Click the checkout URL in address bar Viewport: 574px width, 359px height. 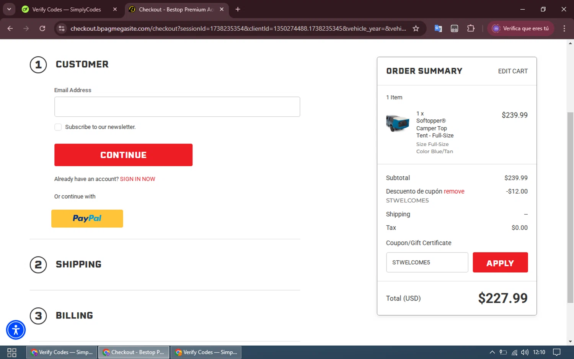[238, 28]
